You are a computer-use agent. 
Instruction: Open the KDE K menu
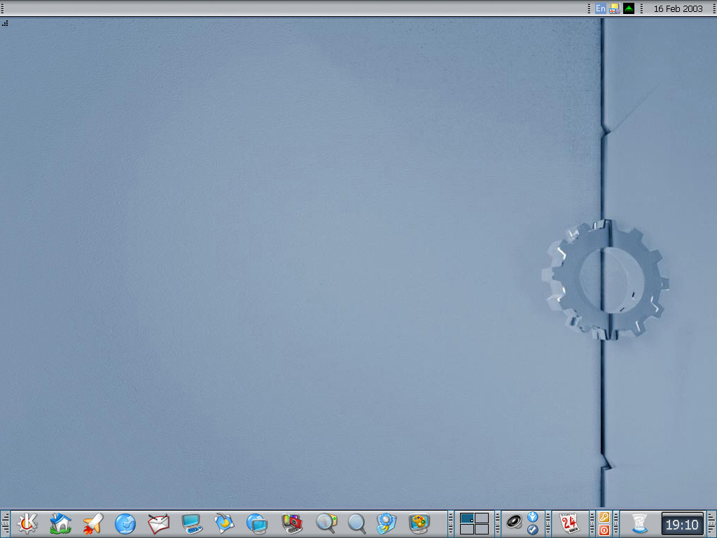pos(27,523)
